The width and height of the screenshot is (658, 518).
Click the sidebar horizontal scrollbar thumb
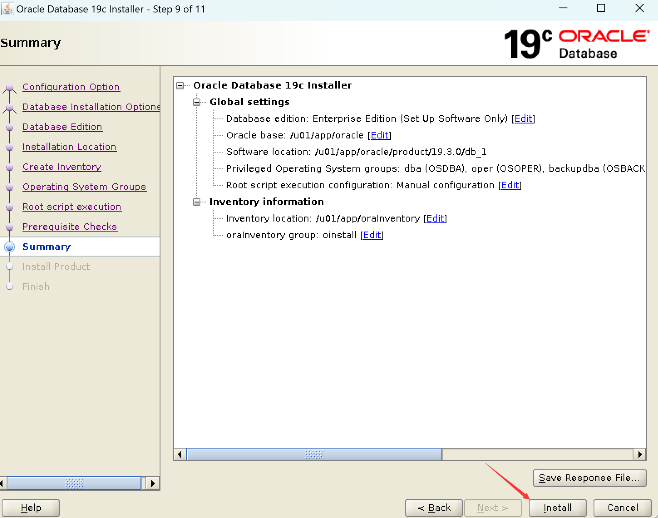74,483
